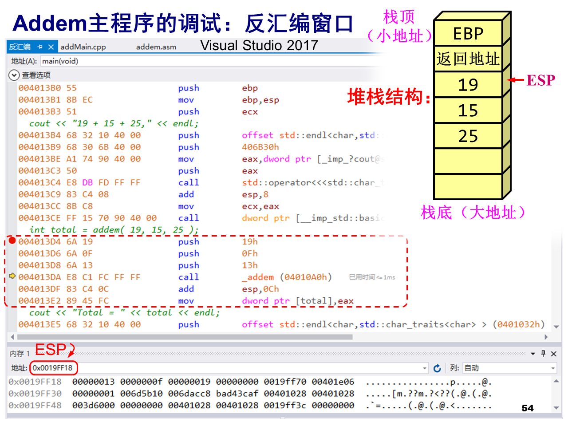Click memory value 00000019 in first row

pos(189,382)
